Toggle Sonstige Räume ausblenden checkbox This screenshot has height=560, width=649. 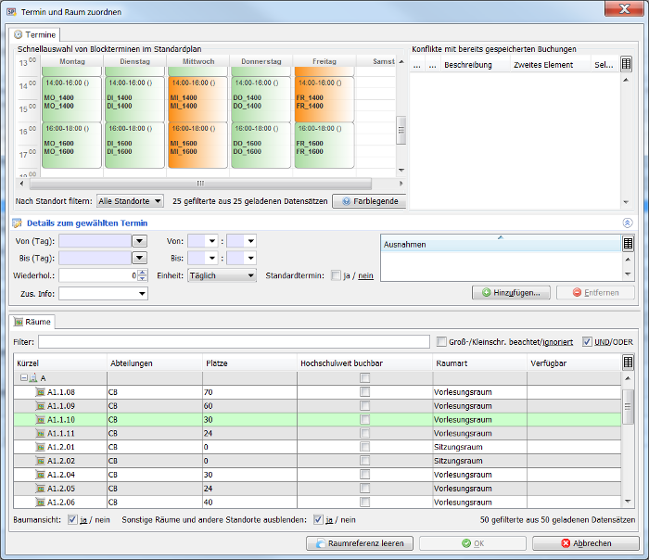[x=318, y=519]
